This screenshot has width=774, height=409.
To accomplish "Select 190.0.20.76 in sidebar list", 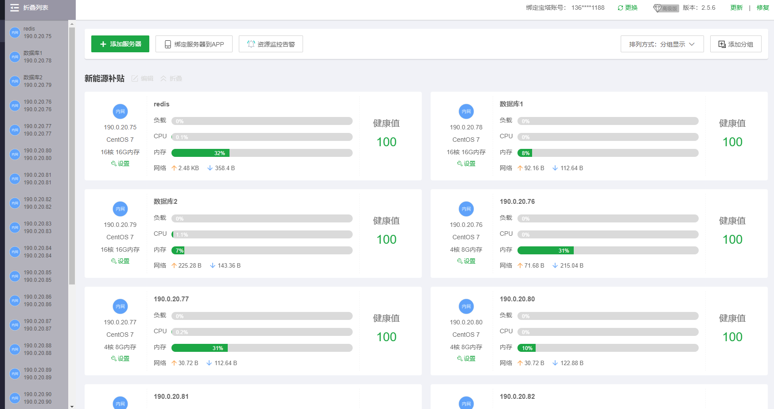I will click(x=36, y=105).
